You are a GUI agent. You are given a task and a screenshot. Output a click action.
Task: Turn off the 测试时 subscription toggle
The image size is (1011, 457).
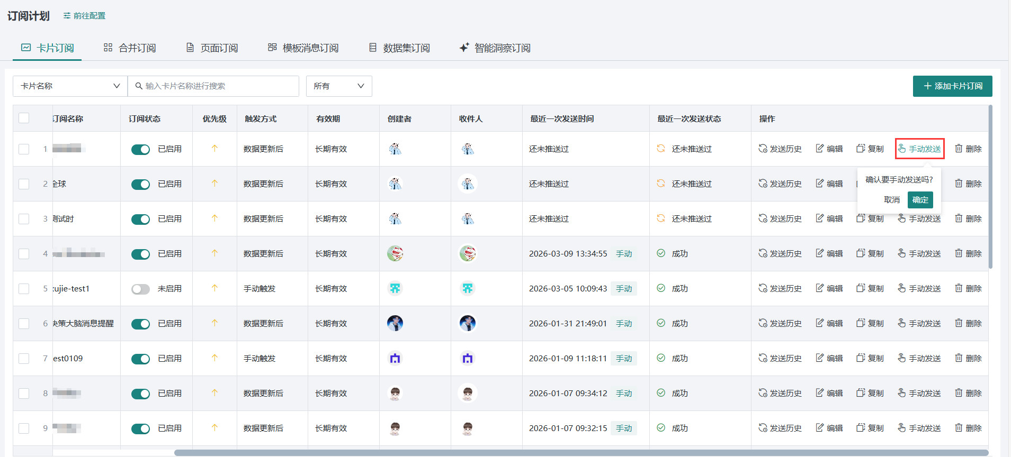tap(141, 219)
